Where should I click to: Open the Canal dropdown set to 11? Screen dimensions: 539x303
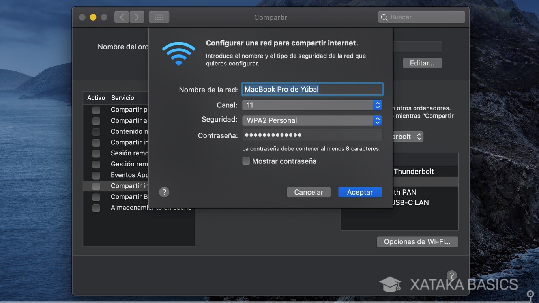click(x=377, y=105)
